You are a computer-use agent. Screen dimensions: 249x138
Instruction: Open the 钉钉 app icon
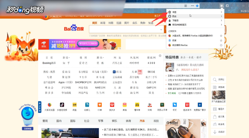pyautogui.click(x=175, y=105)
